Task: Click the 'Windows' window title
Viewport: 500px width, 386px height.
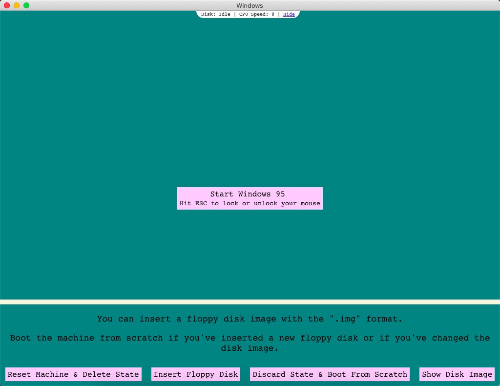Action: pos(250,5)
